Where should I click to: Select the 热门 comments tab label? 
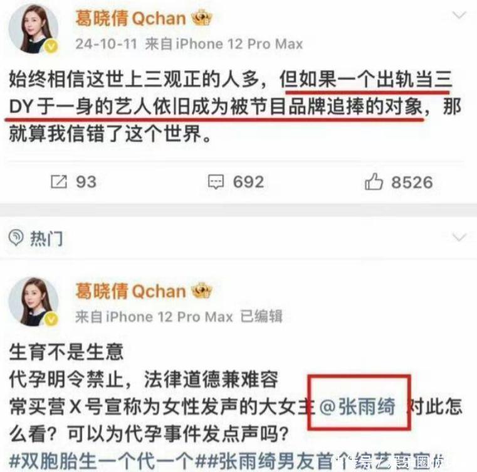[x=46, y=238]
